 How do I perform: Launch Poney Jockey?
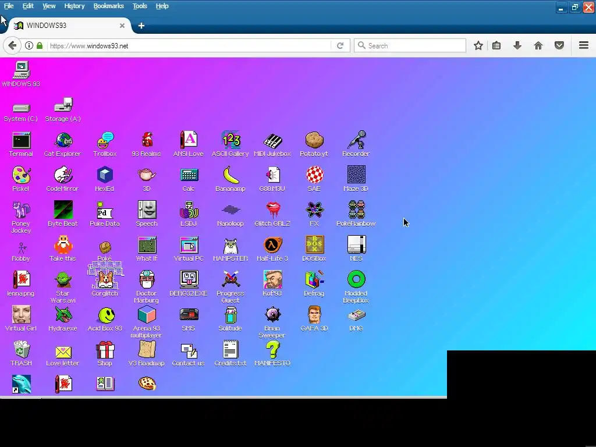[x=21, y=217]
